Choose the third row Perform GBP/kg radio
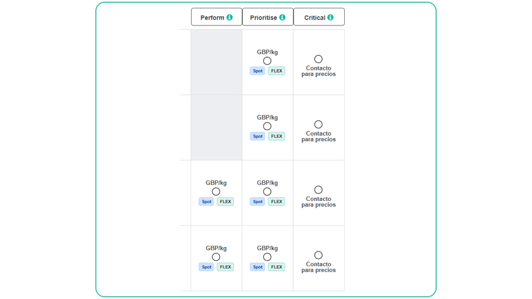The image size is (532, 299). 216,192
